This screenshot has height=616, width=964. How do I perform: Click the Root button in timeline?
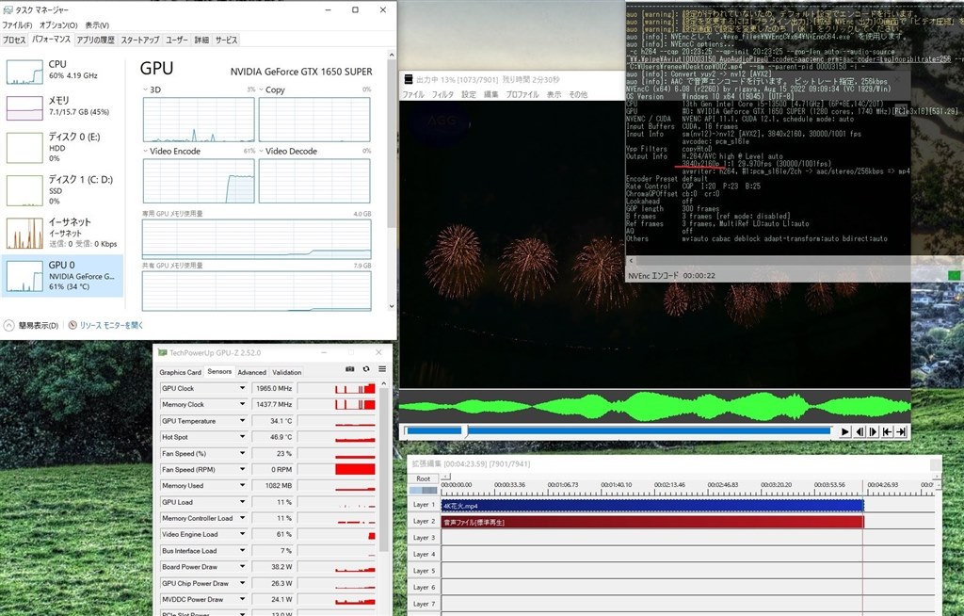424,478
